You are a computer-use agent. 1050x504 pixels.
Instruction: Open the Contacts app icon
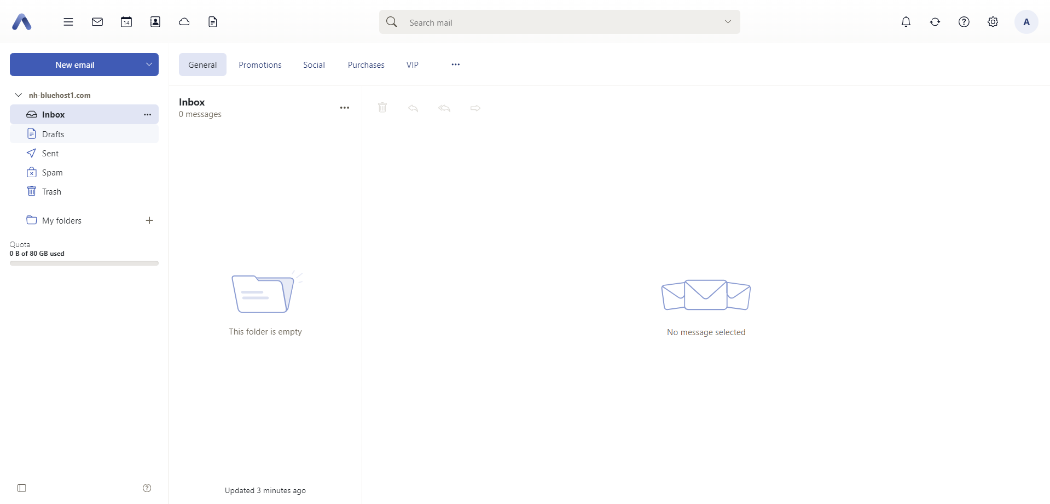155,22
